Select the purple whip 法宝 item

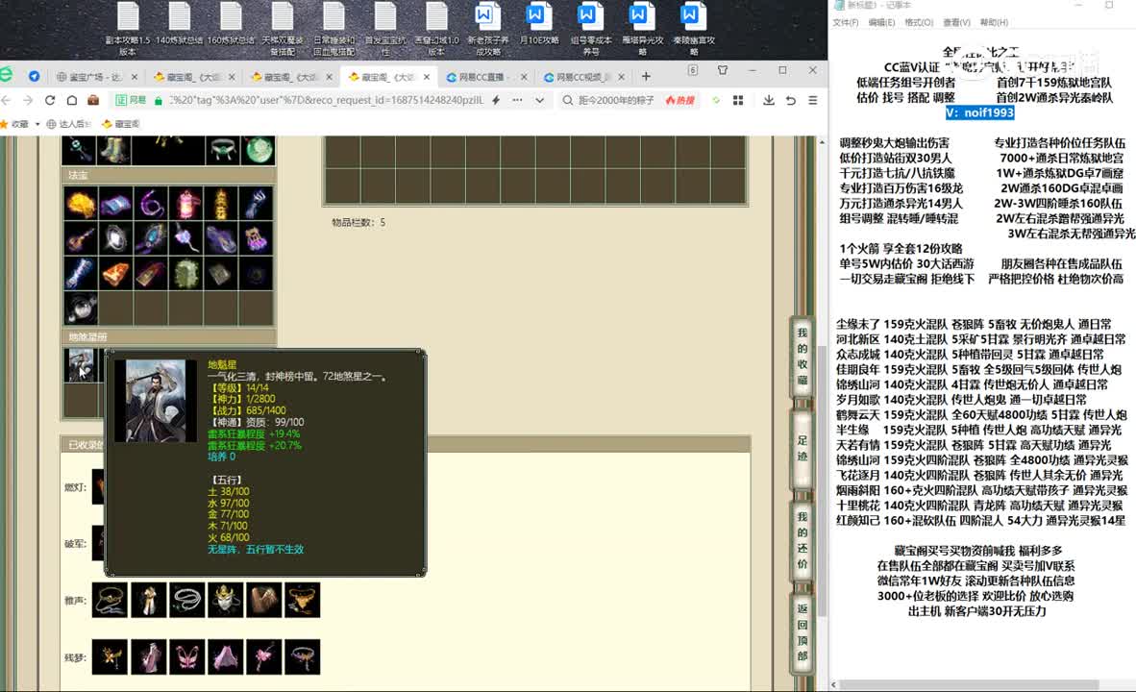(151, 203)
